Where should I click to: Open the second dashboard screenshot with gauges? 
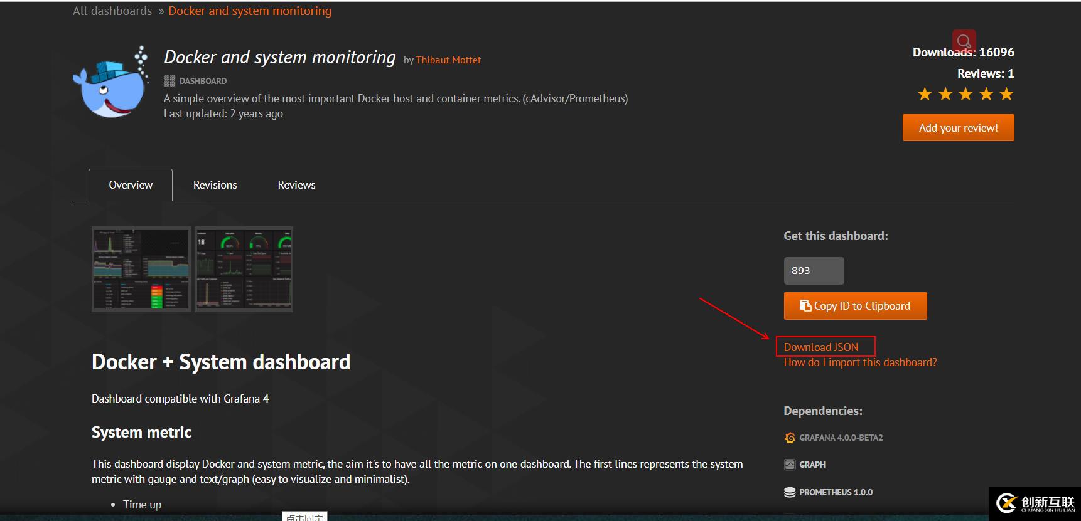[244, 270]
